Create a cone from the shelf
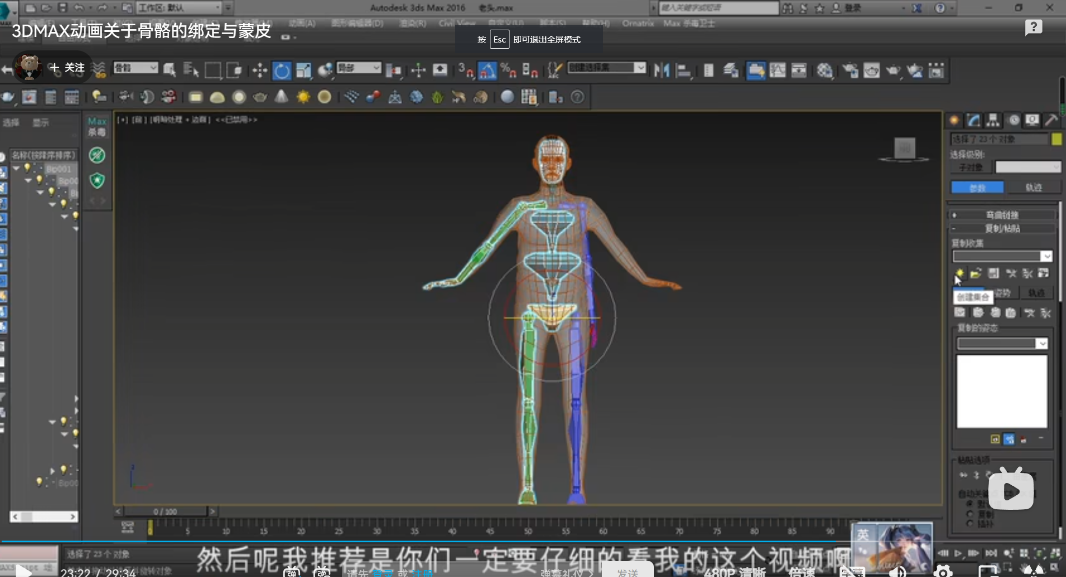Screen dimensions: 1066x577 282,96
